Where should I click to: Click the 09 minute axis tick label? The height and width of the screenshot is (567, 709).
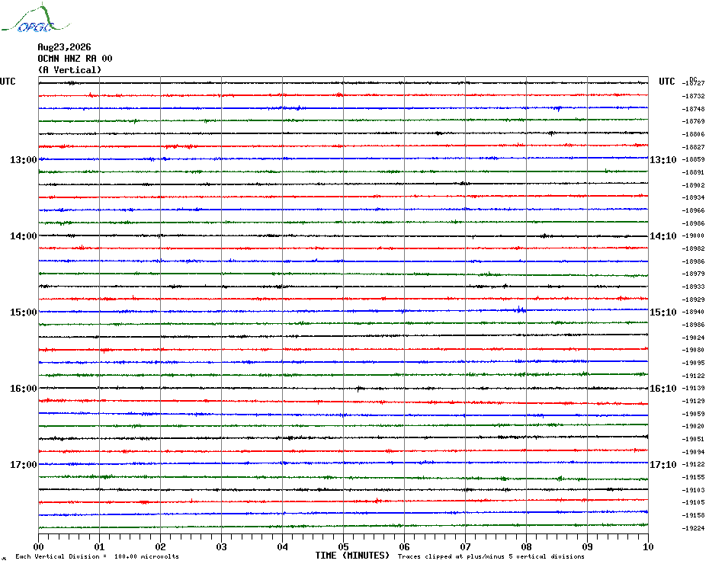point(587,546)
